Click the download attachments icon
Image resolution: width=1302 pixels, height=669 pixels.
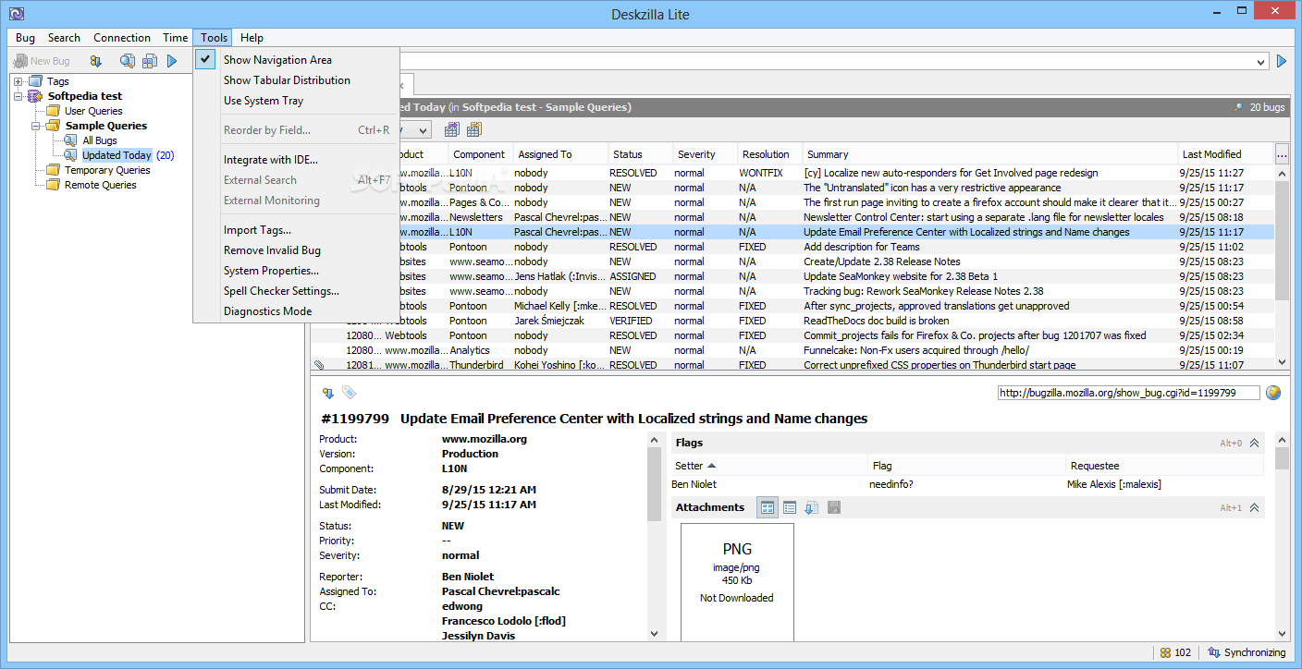[x=811, y=507]
